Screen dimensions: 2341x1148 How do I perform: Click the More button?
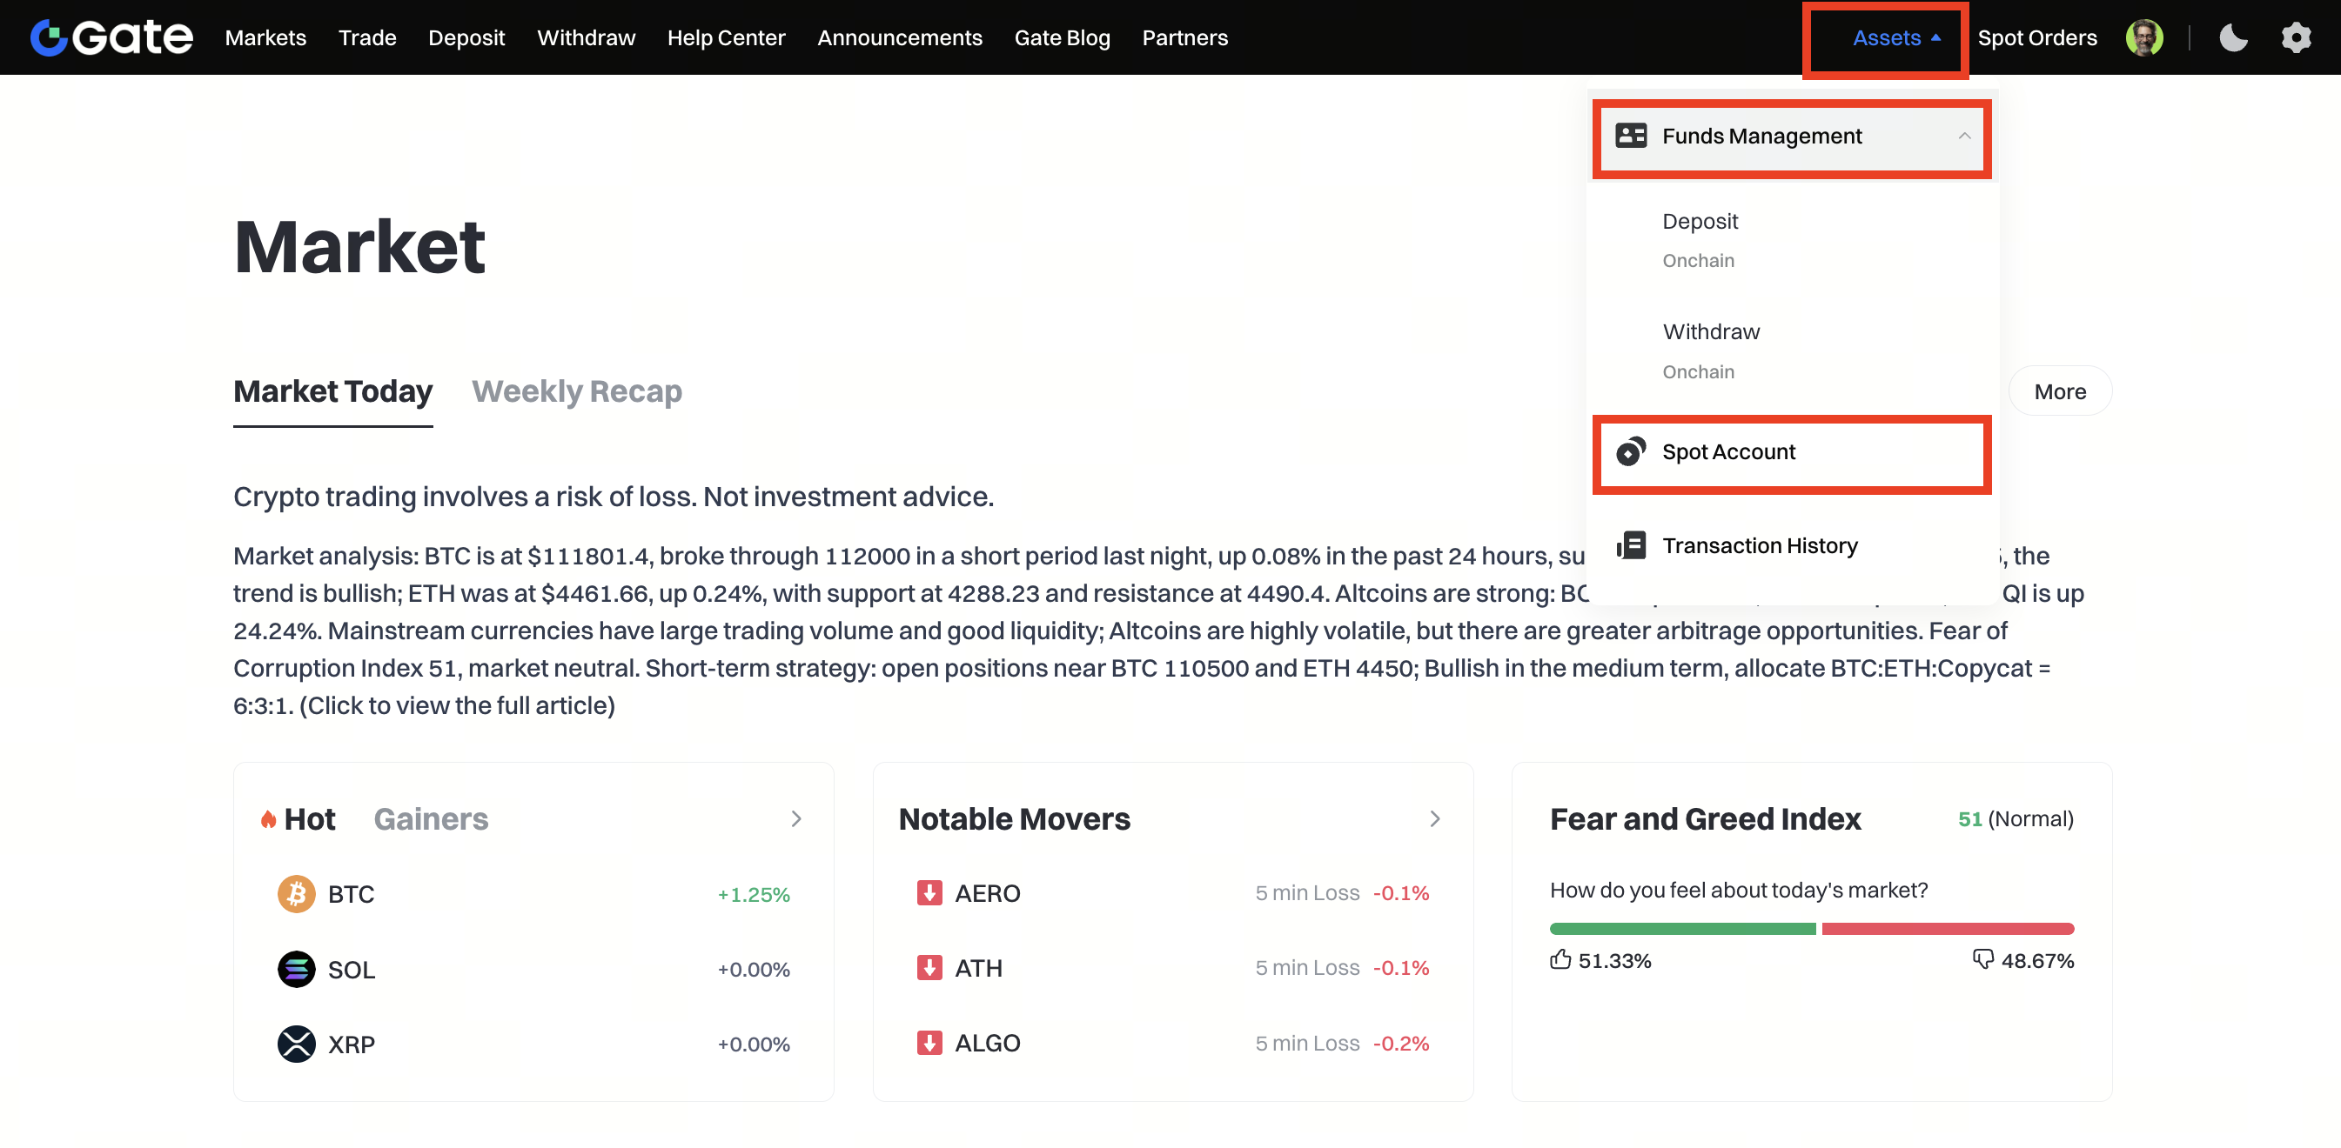tap(2059, 391)
